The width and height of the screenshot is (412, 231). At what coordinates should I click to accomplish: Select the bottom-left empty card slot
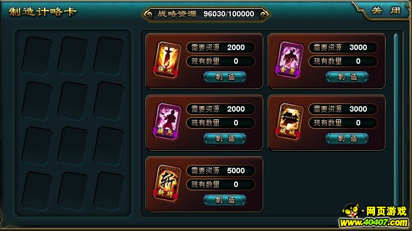(x=37, y=191)
